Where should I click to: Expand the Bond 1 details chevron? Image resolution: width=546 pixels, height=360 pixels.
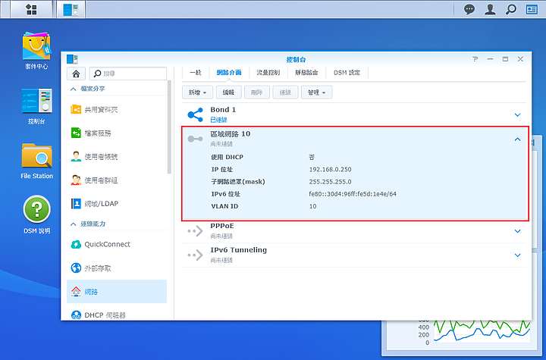coord(517,115)
